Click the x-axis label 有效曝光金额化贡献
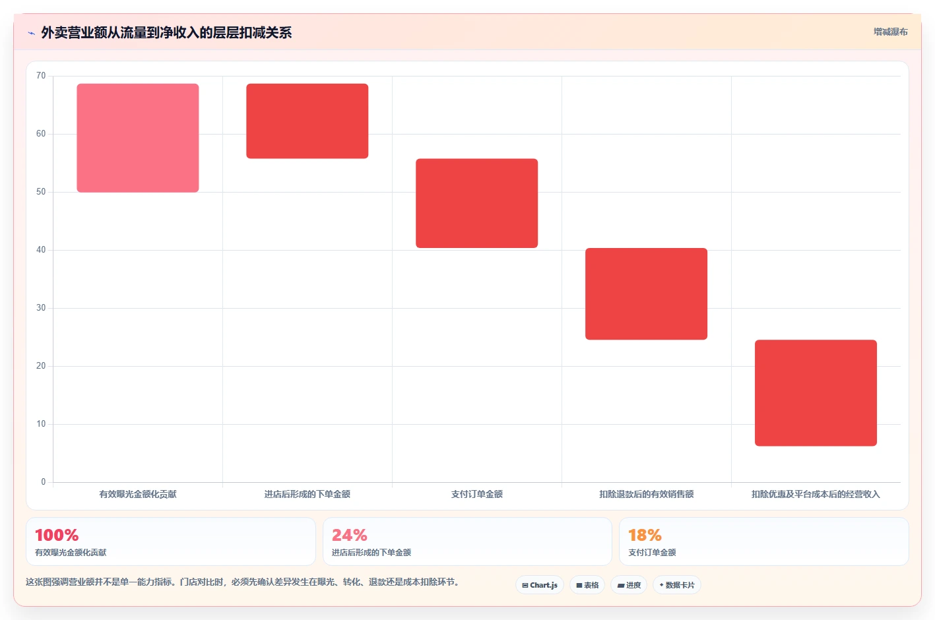 click(138, 494)
